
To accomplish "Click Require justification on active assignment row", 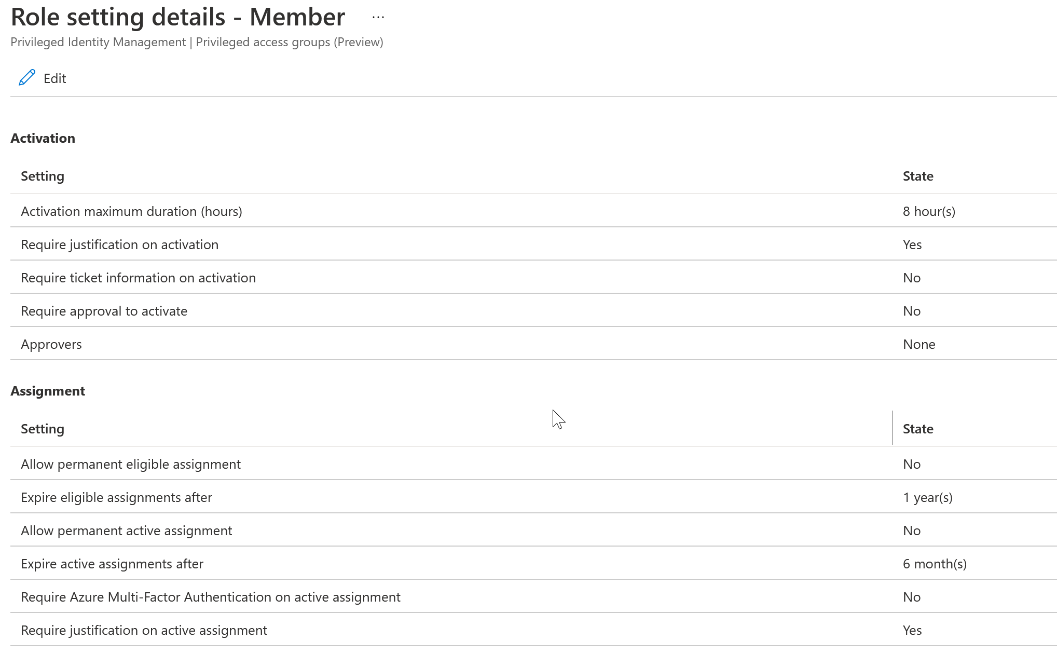I will pos(144,630).
